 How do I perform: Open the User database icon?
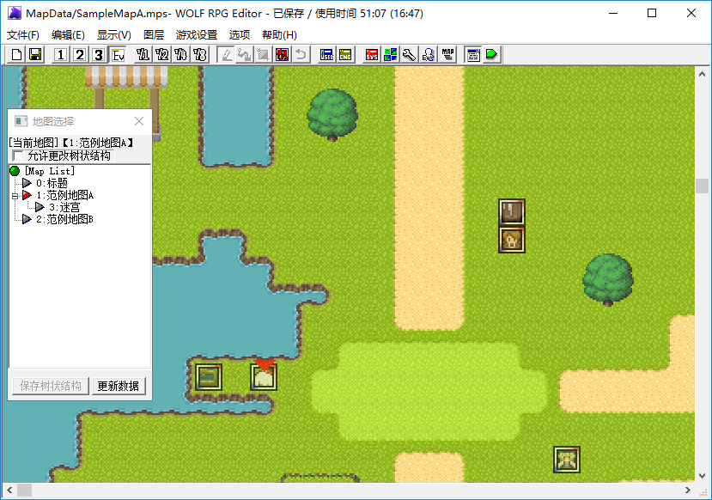(326, 55)
